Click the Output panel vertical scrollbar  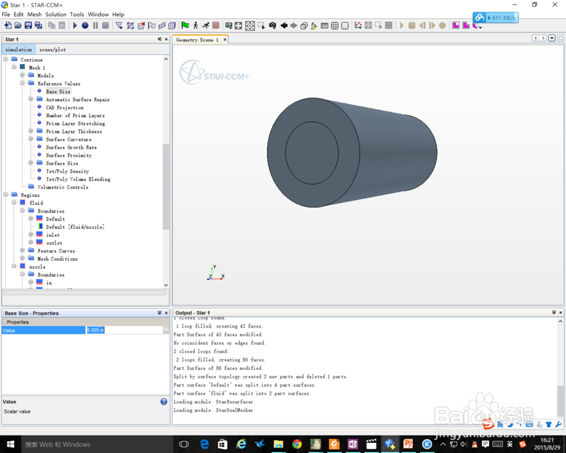(x=560, y=401)
